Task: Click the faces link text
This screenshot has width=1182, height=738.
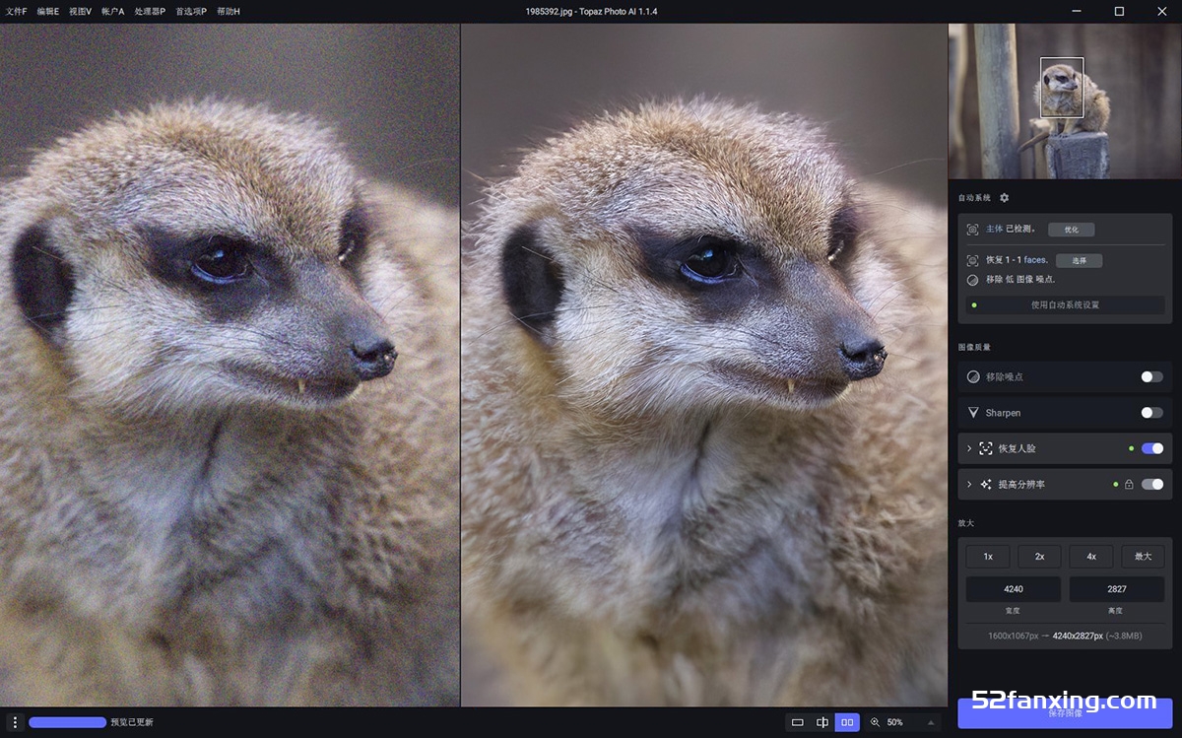Action: point(1035,261)
